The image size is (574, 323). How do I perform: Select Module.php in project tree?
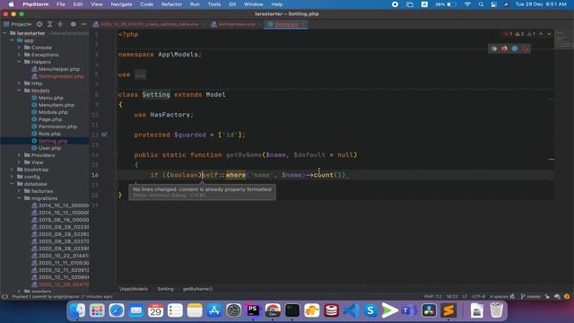click(x=53, y=112)
